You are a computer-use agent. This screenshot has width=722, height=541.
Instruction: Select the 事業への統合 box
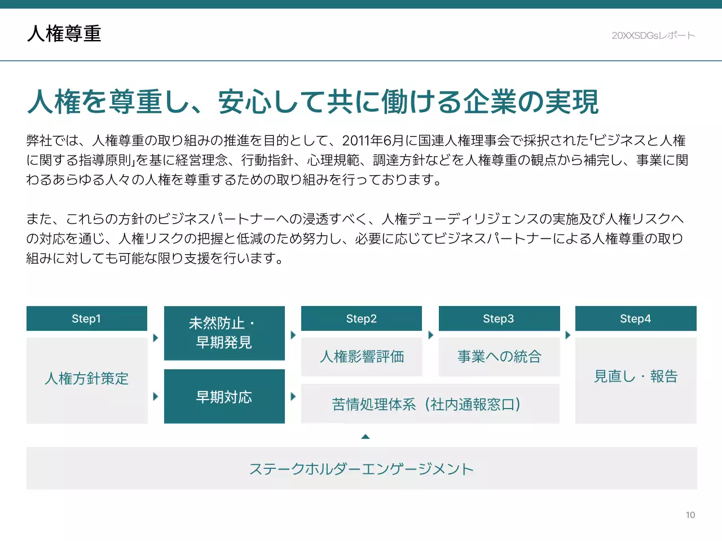(499, 357)
